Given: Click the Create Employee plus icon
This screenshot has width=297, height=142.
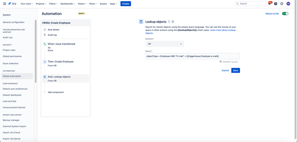Looking at the screenshot, I should coord(45,62).
